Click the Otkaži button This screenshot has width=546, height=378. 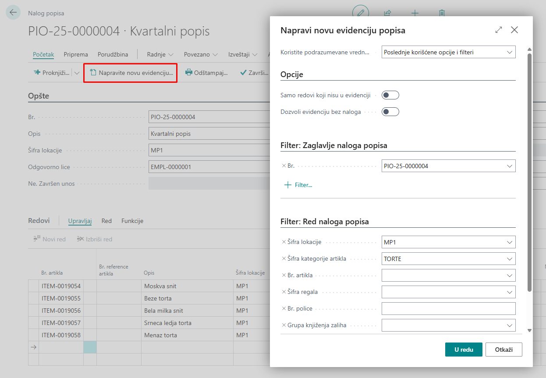(503, 350)
